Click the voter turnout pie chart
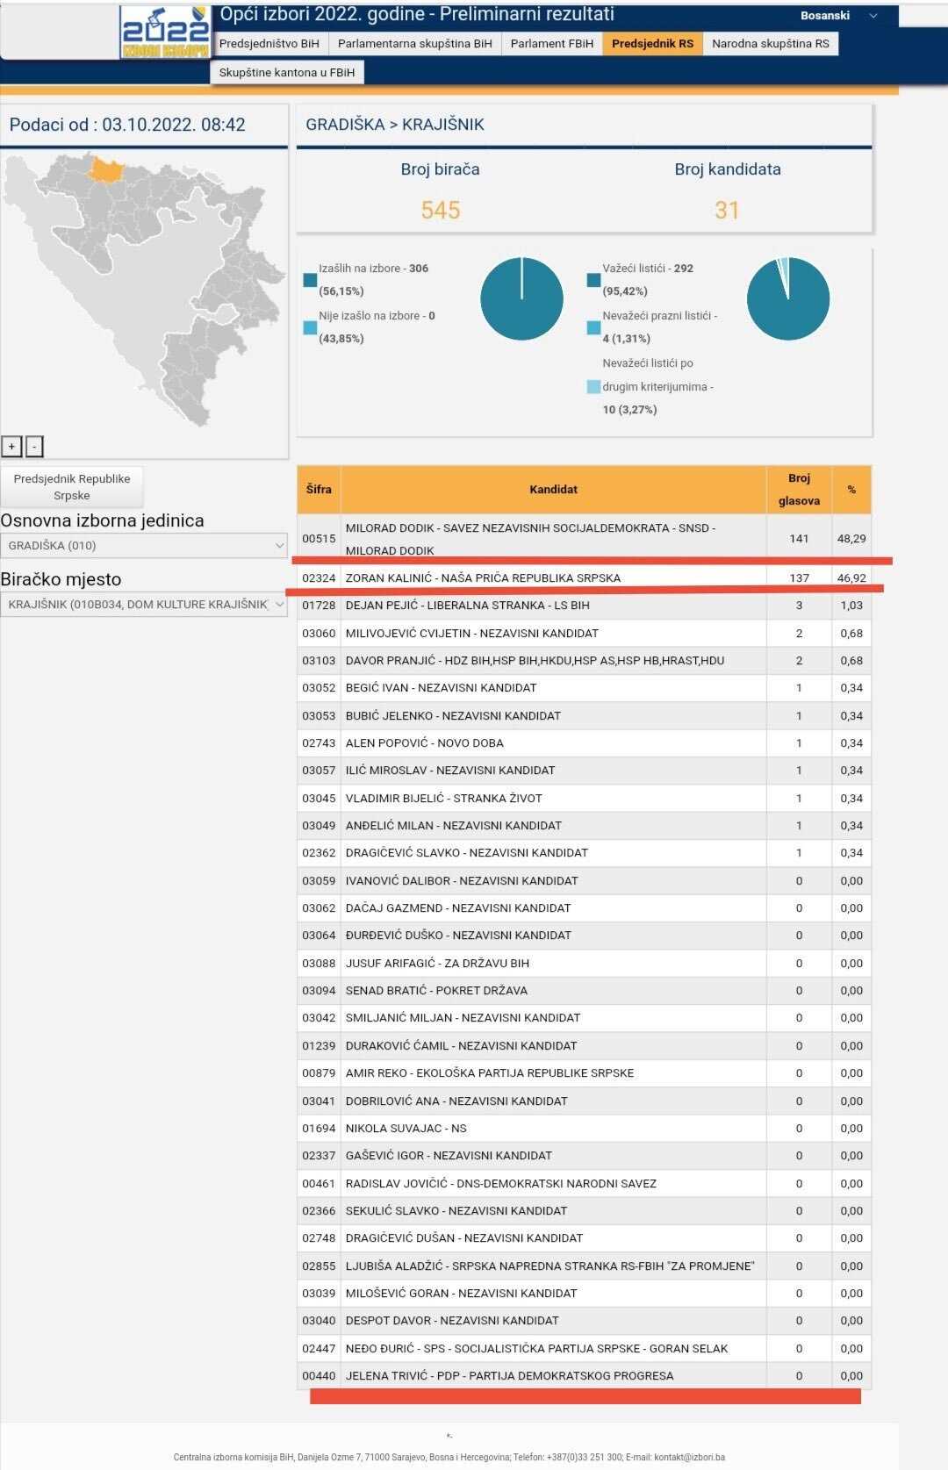The image size is (948, 1470). tap(521, 298)
